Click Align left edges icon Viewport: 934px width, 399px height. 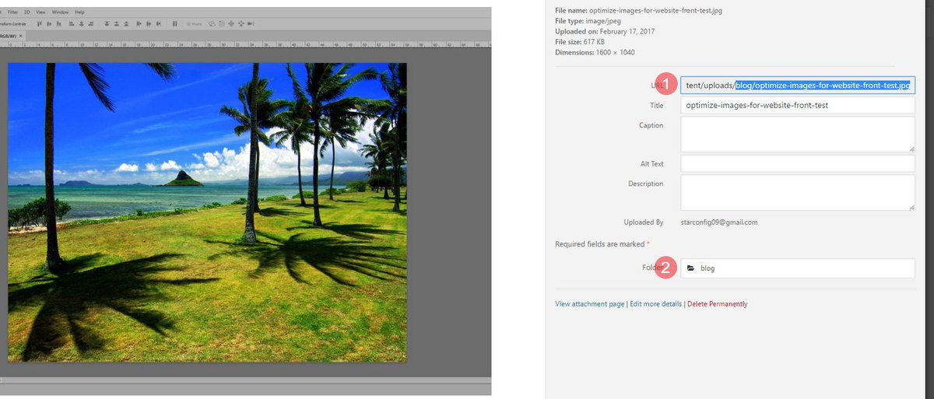point(72,24)
